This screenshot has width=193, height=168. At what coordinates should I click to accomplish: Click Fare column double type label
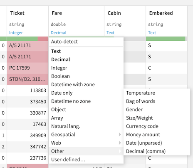[58, 24]
